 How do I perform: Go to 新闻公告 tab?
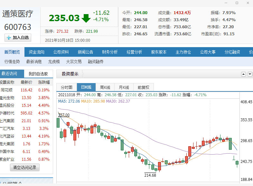(x=86, y=52)
